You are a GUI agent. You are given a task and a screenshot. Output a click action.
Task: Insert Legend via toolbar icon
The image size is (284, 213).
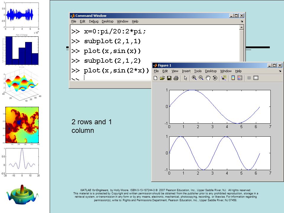[240, 78]
